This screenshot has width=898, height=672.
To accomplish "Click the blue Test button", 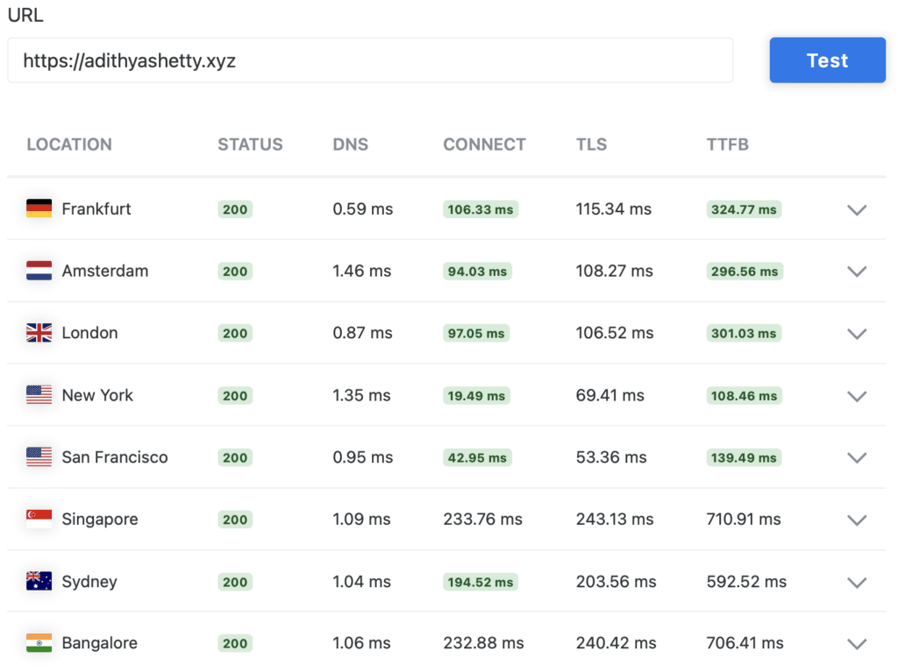I will [827, 60].
